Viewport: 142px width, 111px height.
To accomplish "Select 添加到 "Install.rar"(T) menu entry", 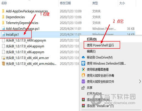I will coord(100,106).
